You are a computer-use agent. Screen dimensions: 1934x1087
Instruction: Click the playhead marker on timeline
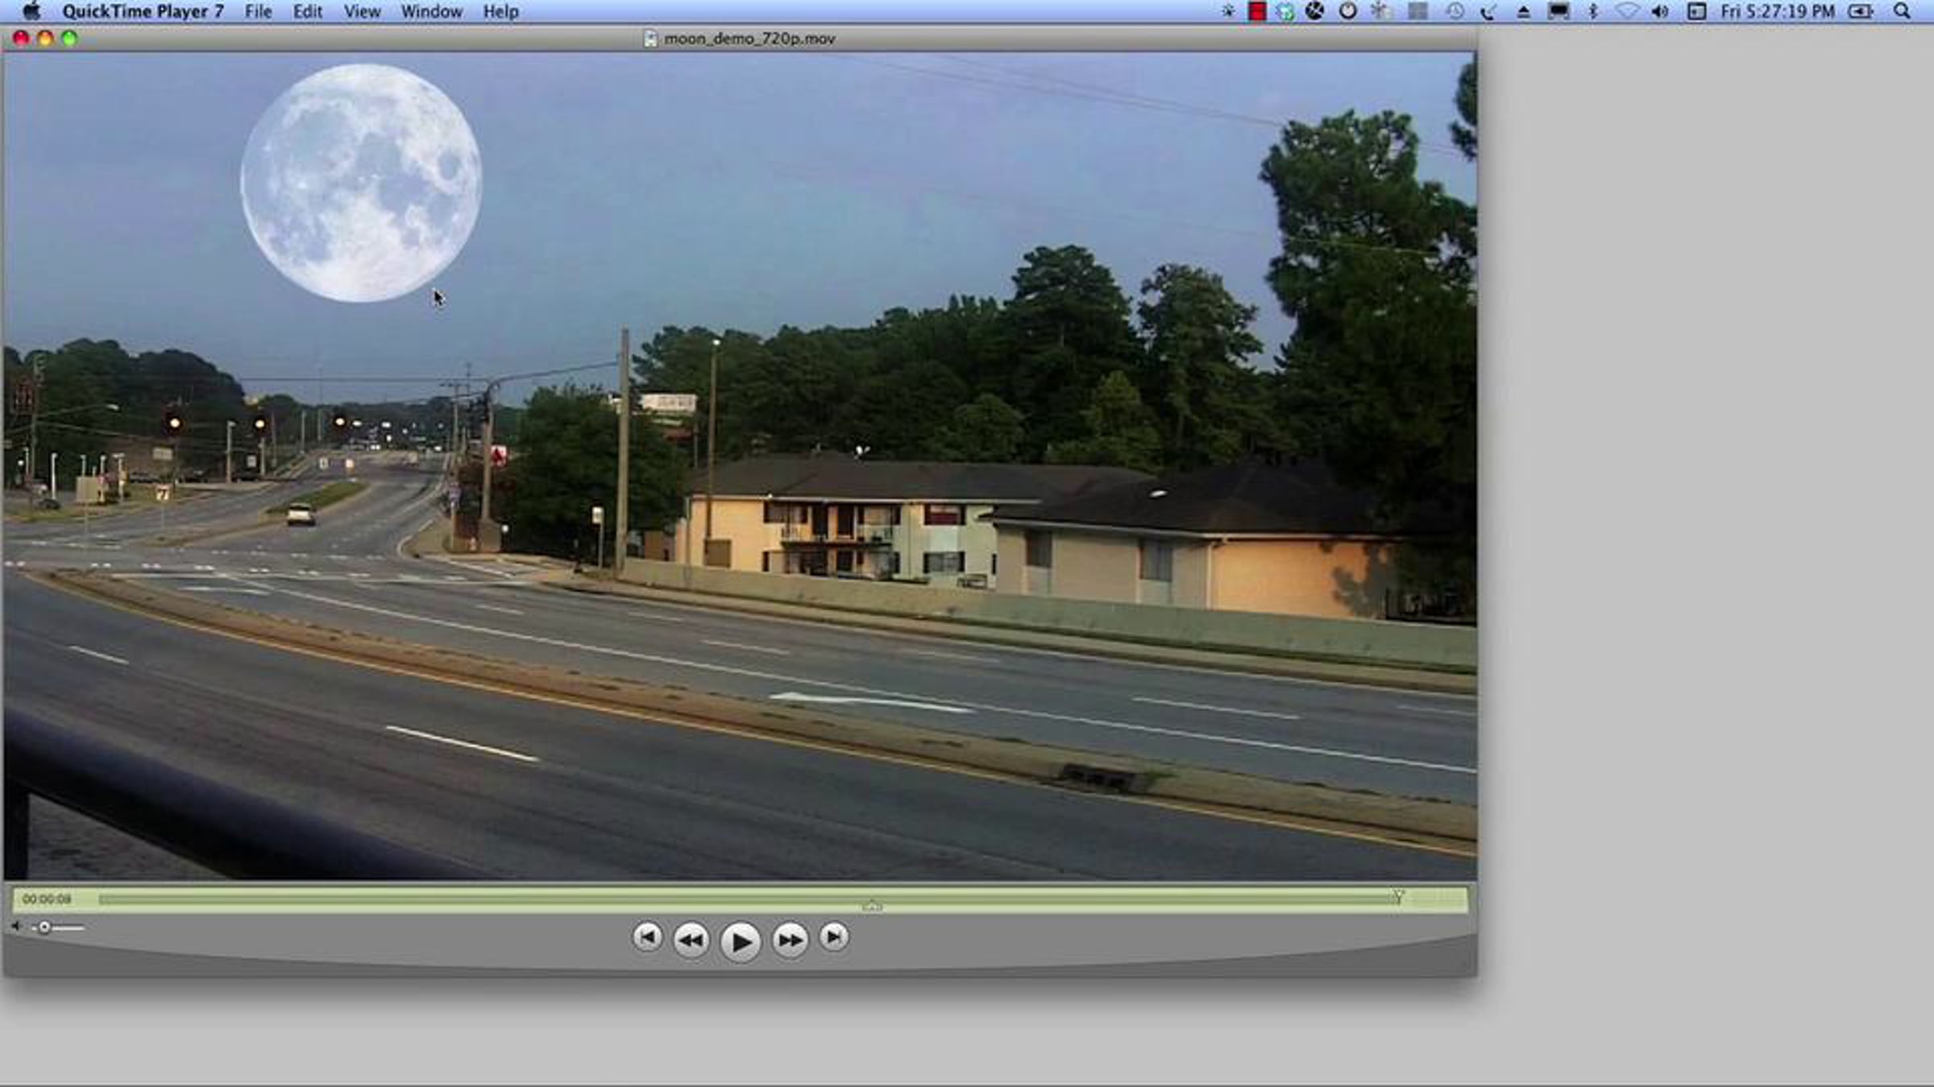point(872,906)
